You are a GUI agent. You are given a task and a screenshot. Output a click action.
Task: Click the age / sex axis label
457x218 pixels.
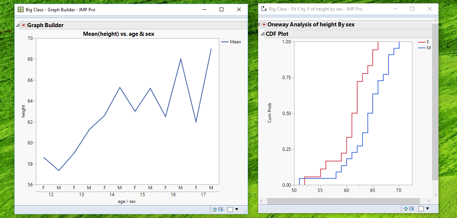[x=127, y=201]
